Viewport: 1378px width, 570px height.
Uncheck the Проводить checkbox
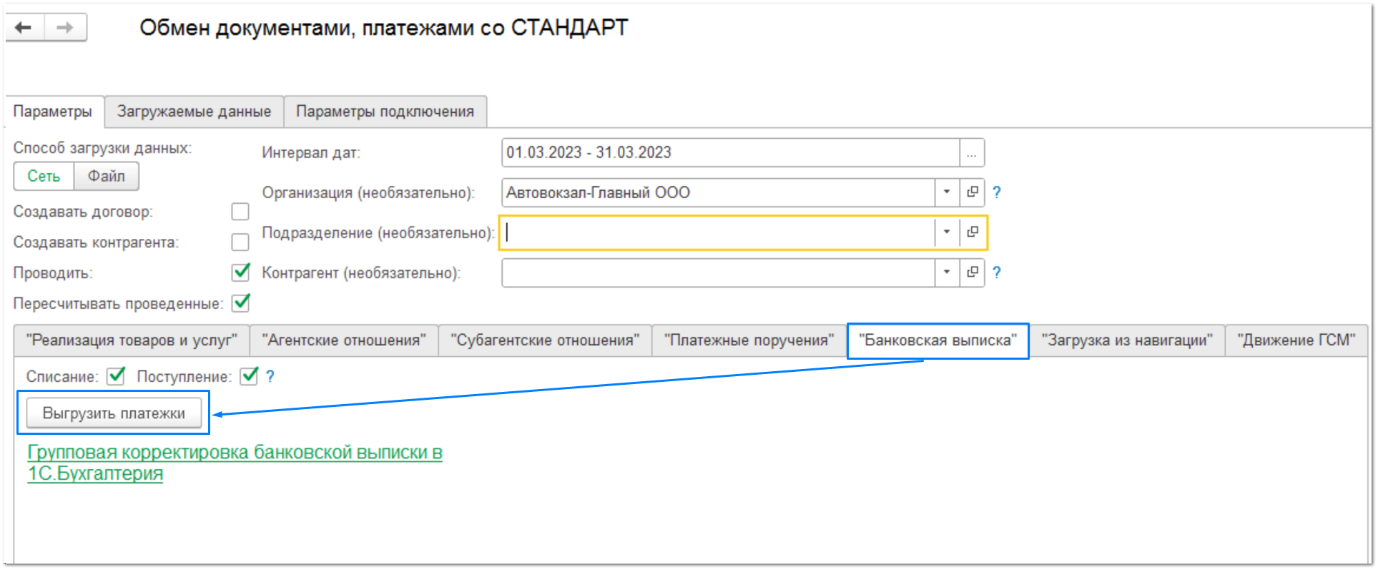240,272
